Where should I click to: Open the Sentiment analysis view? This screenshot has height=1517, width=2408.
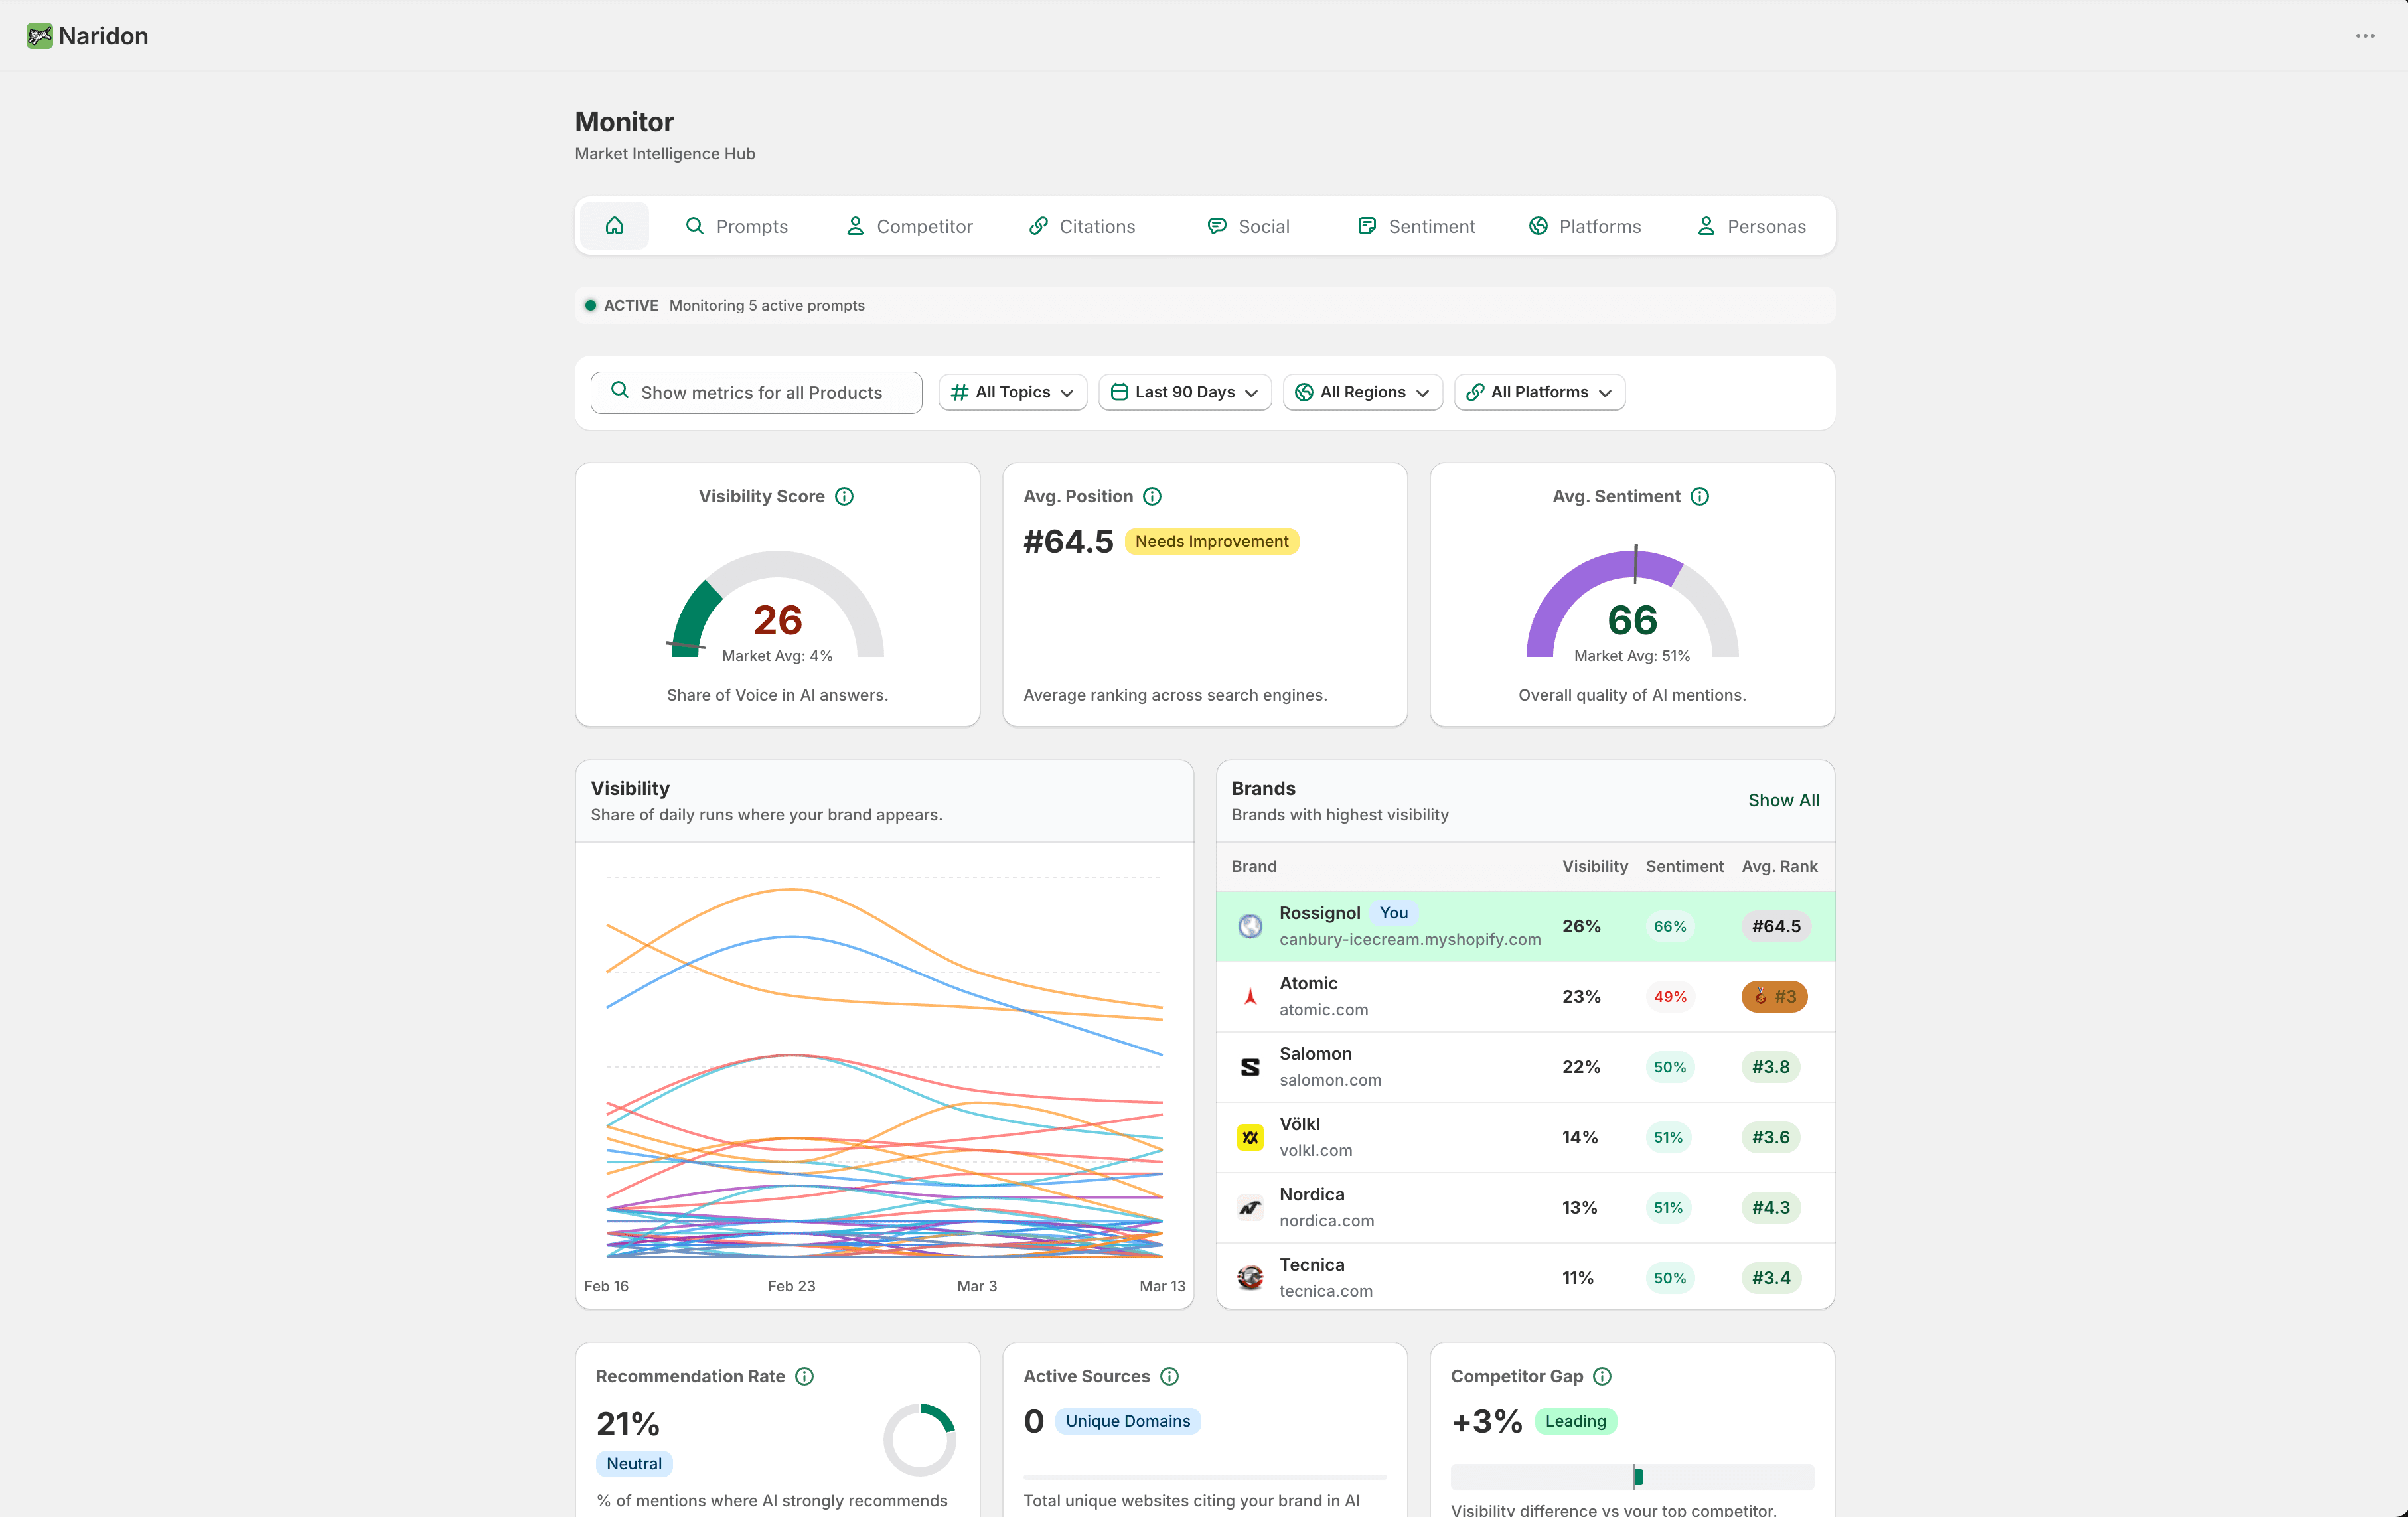coord(1416,225)
